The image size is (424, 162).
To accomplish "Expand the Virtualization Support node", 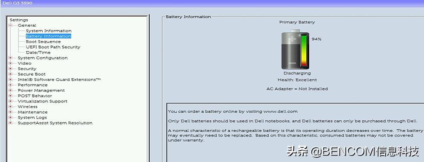I will click(x=11, y=101).
